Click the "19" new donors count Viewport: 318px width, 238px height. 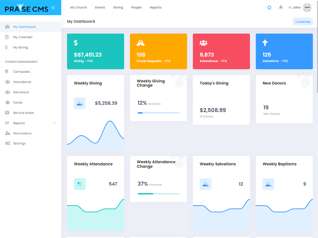coord(266,107)
